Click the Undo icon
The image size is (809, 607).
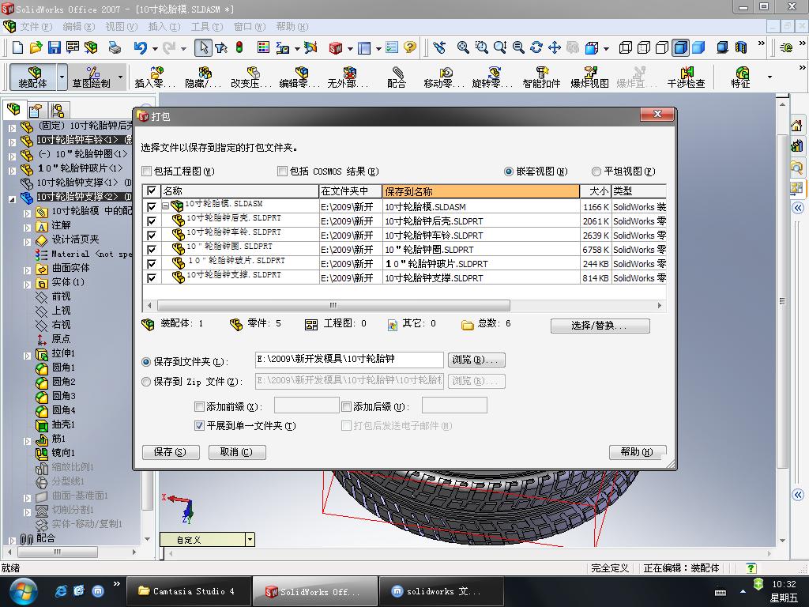point(140,47)
